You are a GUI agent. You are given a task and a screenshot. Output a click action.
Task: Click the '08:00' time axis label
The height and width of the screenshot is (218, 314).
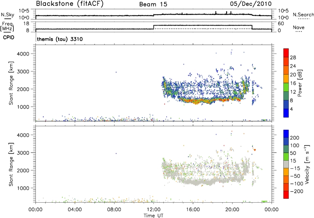pos(114,210)
